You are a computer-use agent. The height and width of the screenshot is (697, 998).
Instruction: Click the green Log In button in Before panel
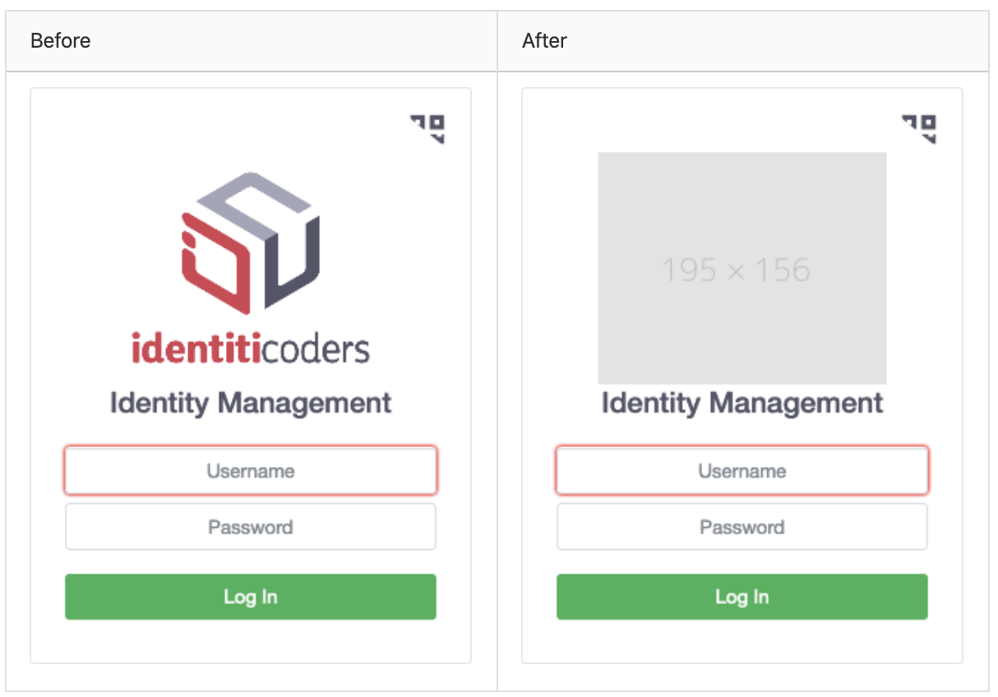[251, 597]
